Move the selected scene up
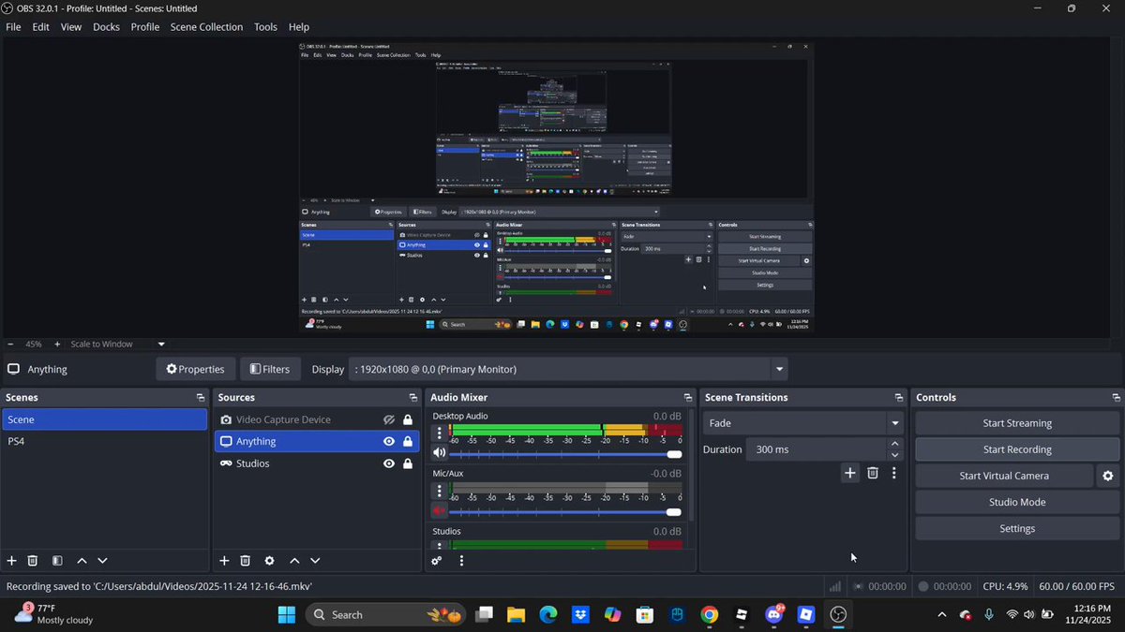The image size is (1125, 632). 82,561
